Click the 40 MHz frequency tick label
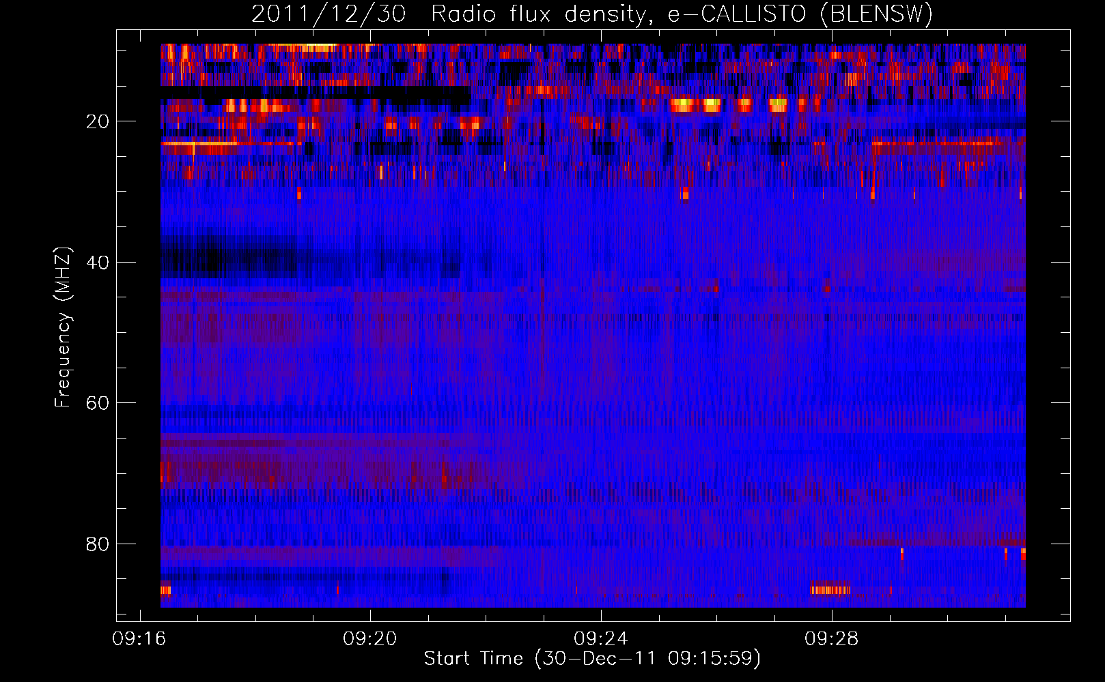This screenshot has width=1105, height=682. click(98, 263)
